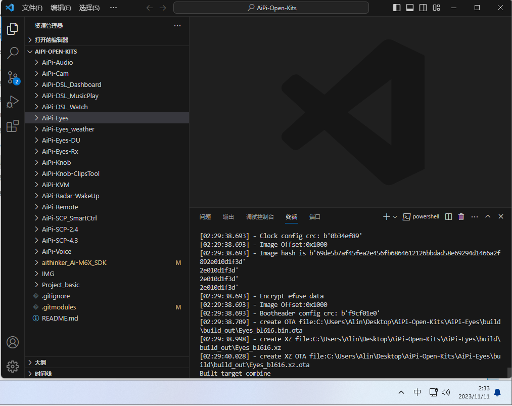Expand the AiPi-Eyes-DU folder
The width and height of the screenshot is (512, 406).
107,140
